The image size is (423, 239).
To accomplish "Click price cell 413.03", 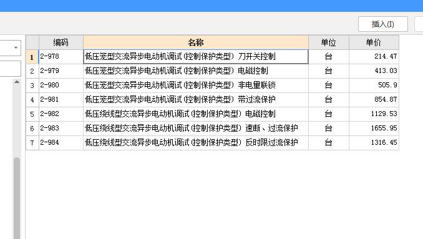I will click(374, 71).
